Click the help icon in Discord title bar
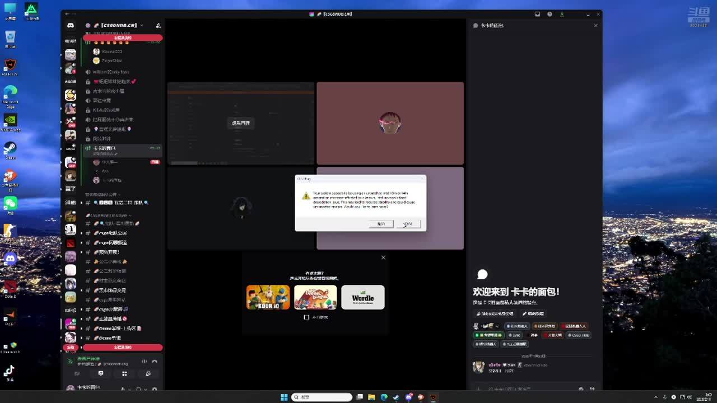Image resolution: width=717 pixels, height=403 pixels. 550,14
